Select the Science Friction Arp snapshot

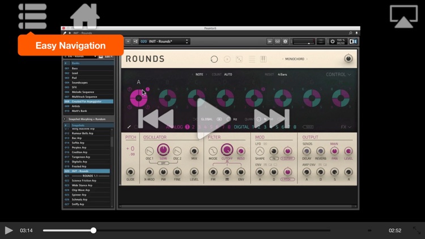(87, 181)
